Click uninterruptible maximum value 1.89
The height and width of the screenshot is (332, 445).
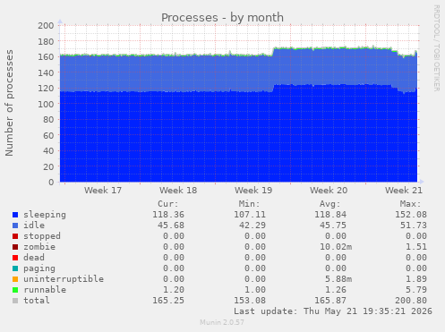coord(416,279)
